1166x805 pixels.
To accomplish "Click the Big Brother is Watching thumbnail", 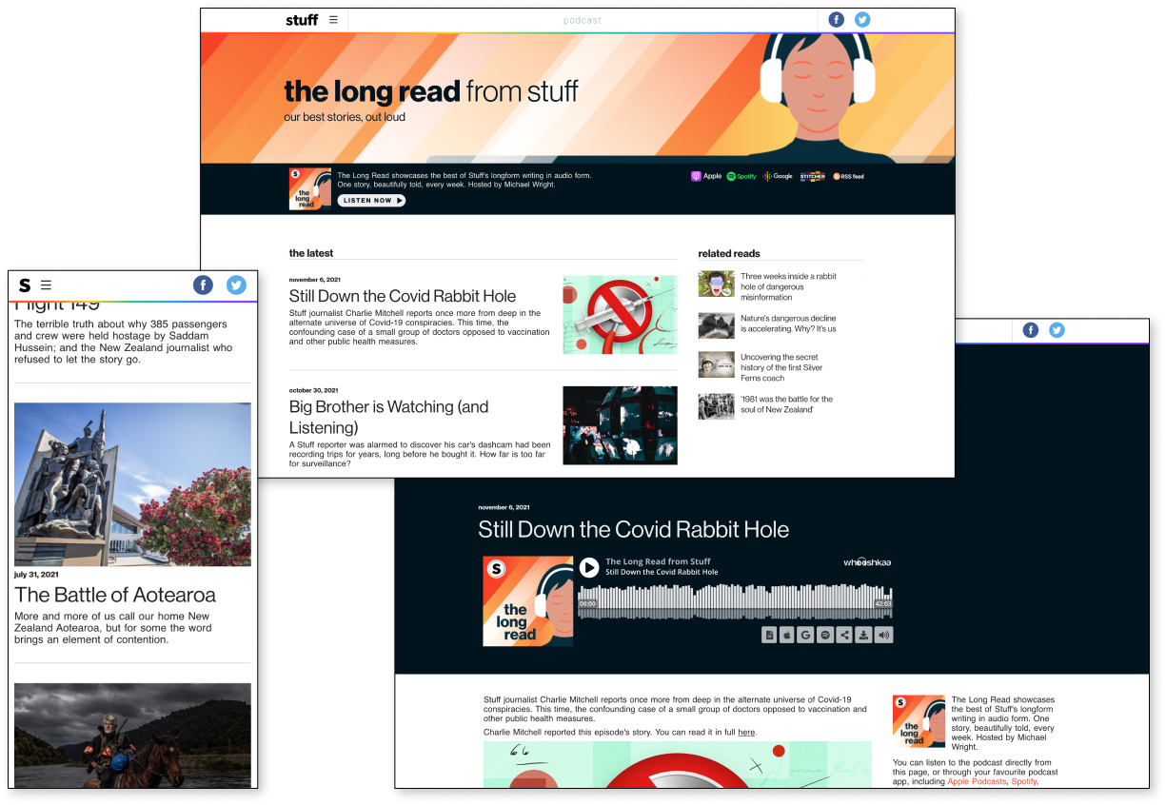I will pos(620,425).
